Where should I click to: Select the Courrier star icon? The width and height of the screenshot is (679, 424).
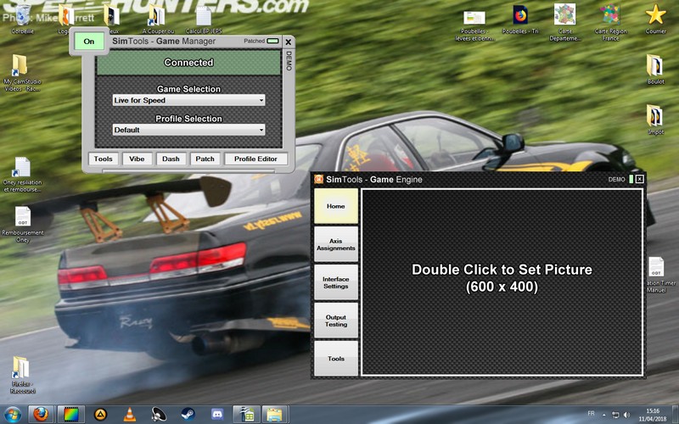click(x=655, y=19)
